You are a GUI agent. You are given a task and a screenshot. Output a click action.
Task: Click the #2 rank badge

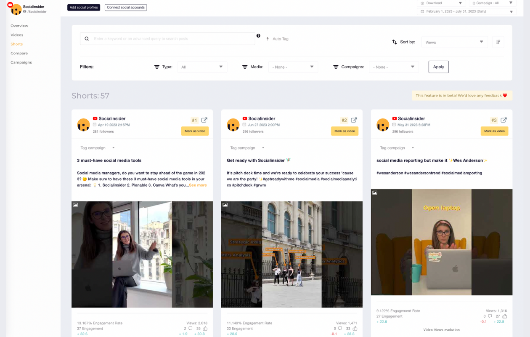(344, 120)
